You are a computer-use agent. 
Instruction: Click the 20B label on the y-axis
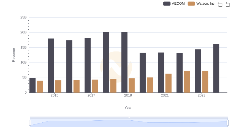23,32
